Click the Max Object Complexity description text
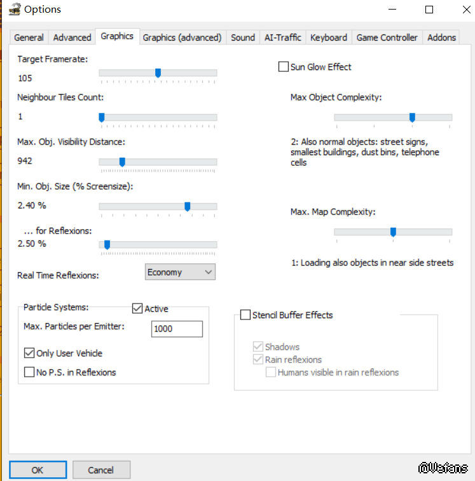Image resolution: width=475 pixels, height=481 pixels. coord(365,152)
